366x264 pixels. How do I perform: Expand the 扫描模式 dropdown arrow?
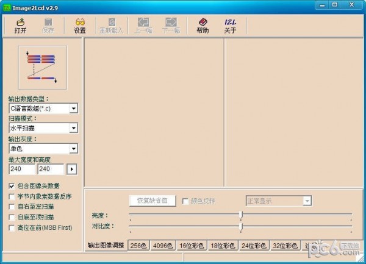click(74, 128)
